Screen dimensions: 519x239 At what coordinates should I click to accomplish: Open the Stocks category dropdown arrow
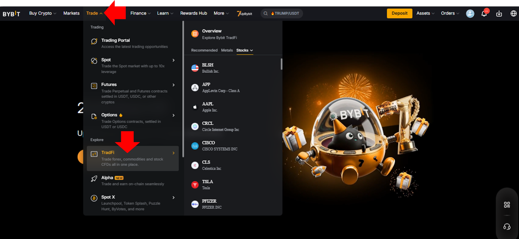tap(251, 50)
